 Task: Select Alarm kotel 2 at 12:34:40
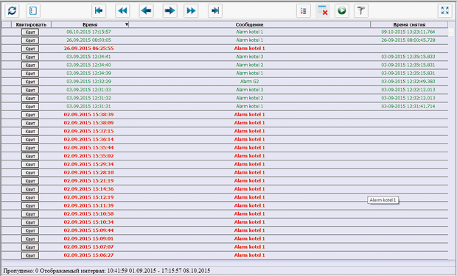coord(249,65)
